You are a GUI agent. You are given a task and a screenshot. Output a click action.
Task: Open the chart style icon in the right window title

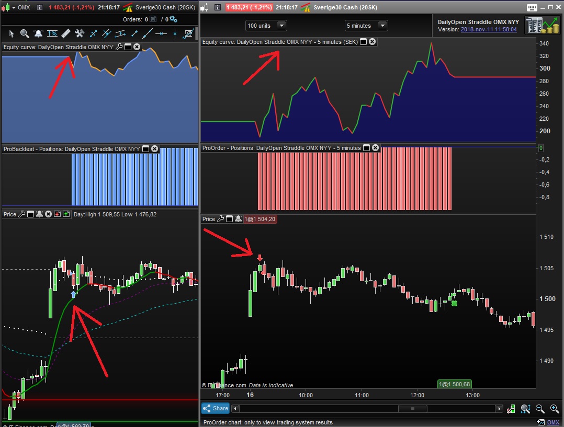204,7
